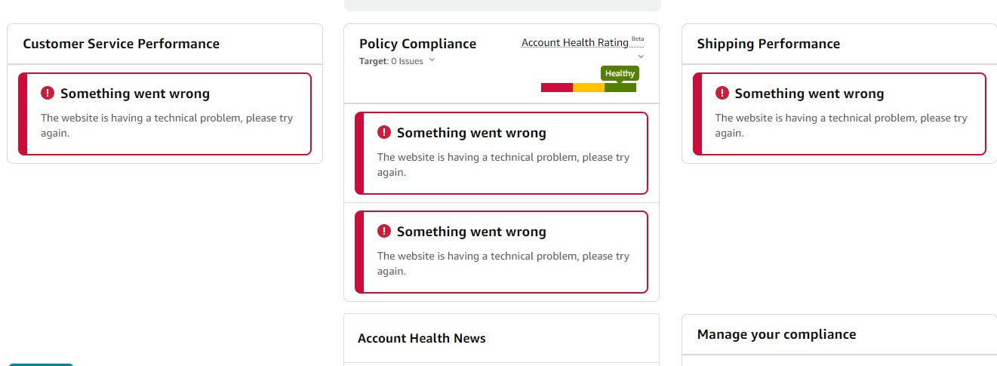Click the teal button at the bottom left

pos(41,364)
